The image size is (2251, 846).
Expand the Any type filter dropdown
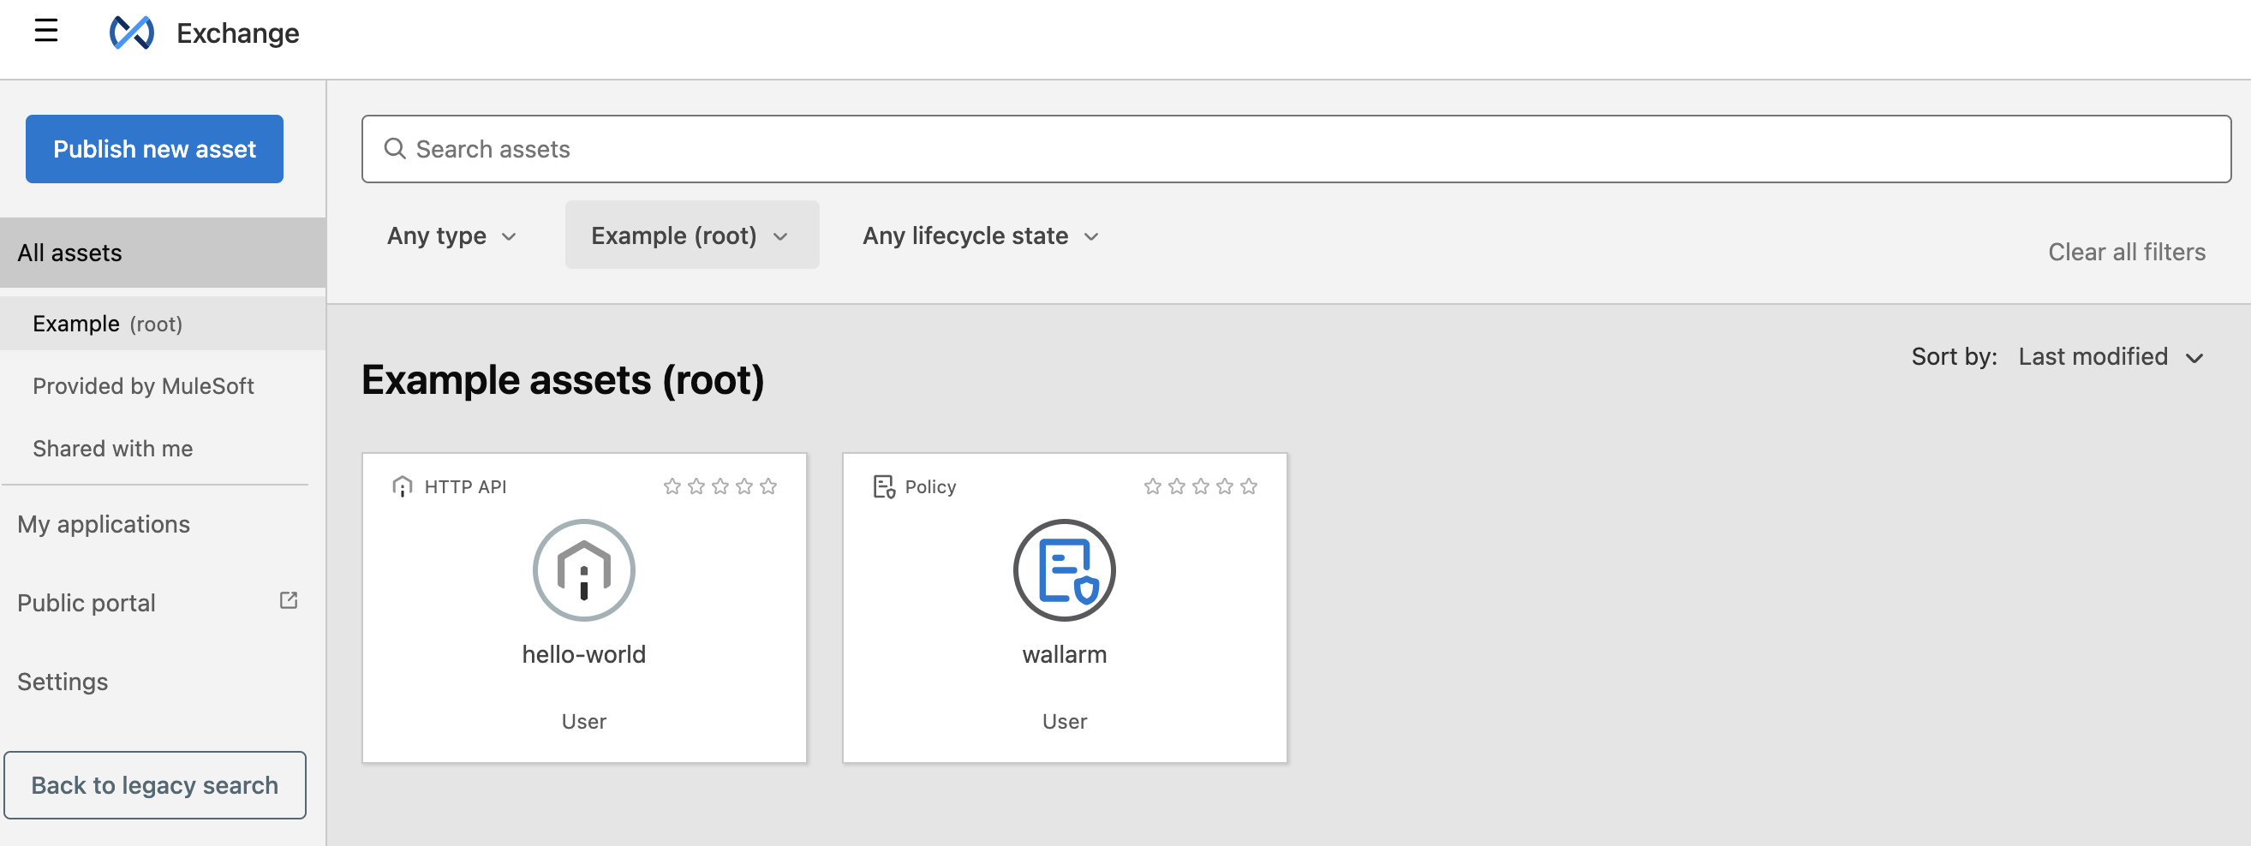tap(451, 235)
